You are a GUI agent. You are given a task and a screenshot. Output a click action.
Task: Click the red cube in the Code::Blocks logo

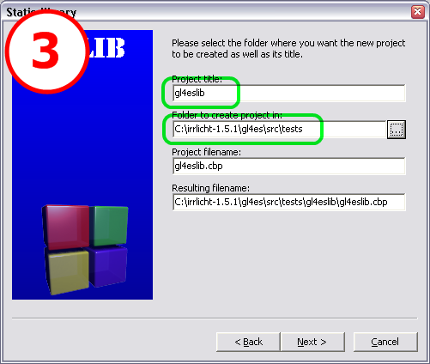(66, 226)
